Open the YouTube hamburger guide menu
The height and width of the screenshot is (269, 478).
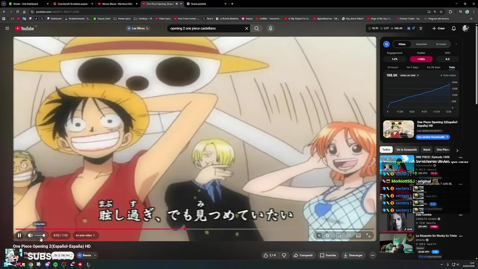click(x=7, y=28)
